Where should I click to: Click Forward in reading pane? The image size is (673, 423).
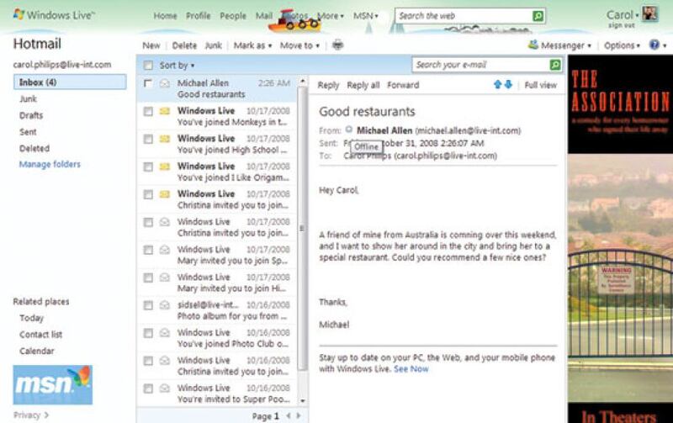pos(403,85)
